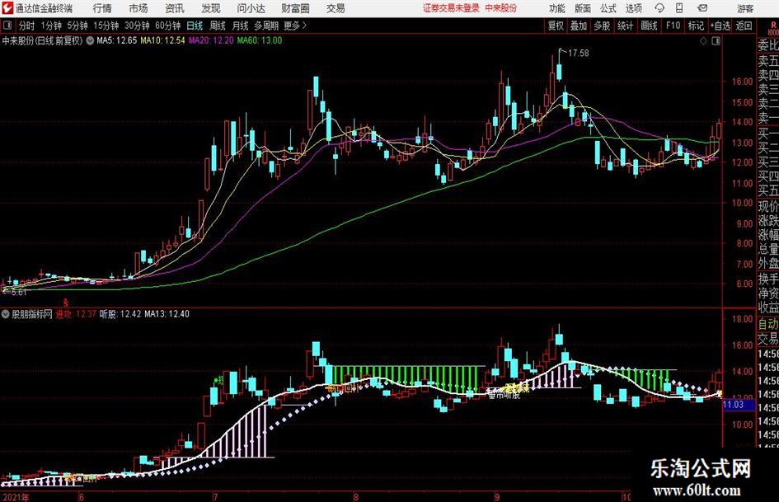Open the 公式 menu
This screenshot has width=779, height=502.
[x=608, y=8]
